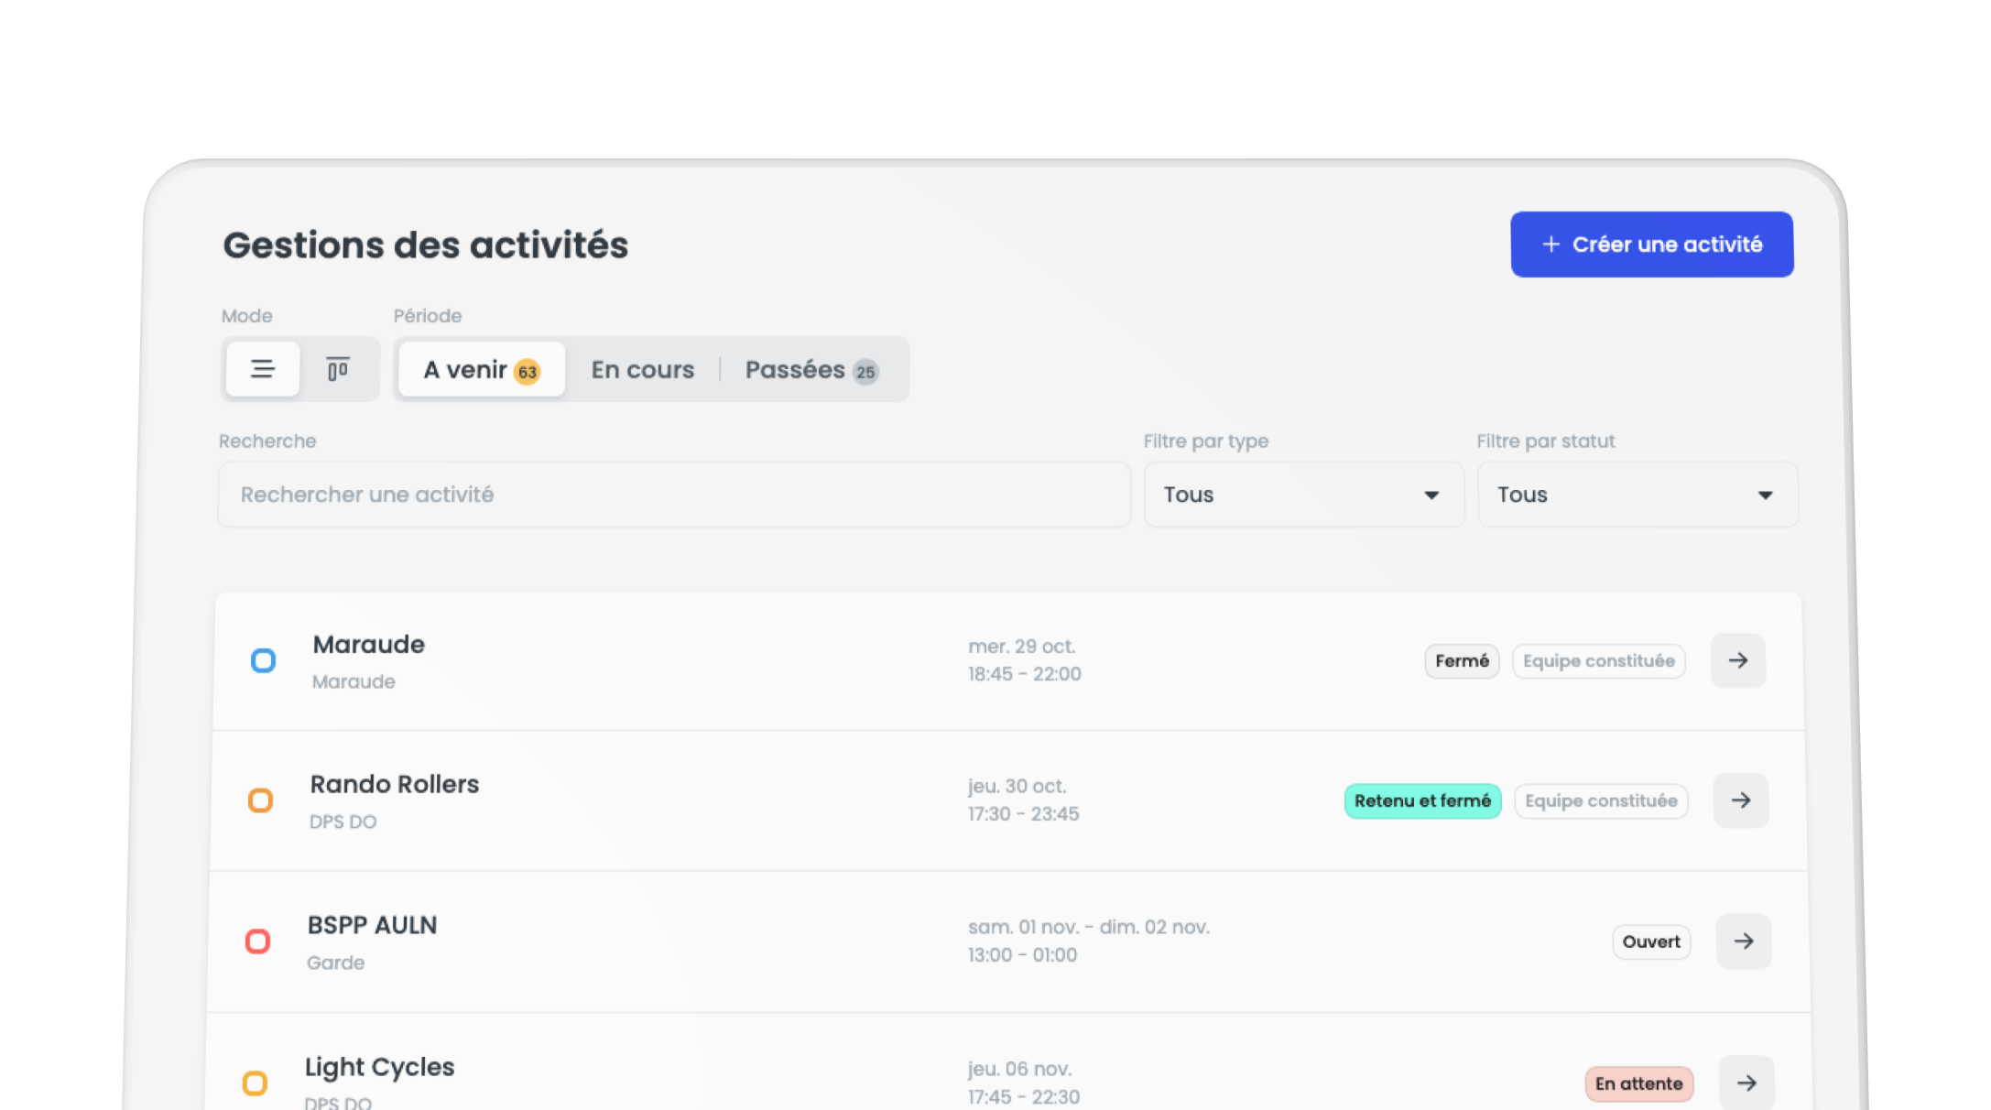Select the blue Maraude row checkbox

click(263, 660)
